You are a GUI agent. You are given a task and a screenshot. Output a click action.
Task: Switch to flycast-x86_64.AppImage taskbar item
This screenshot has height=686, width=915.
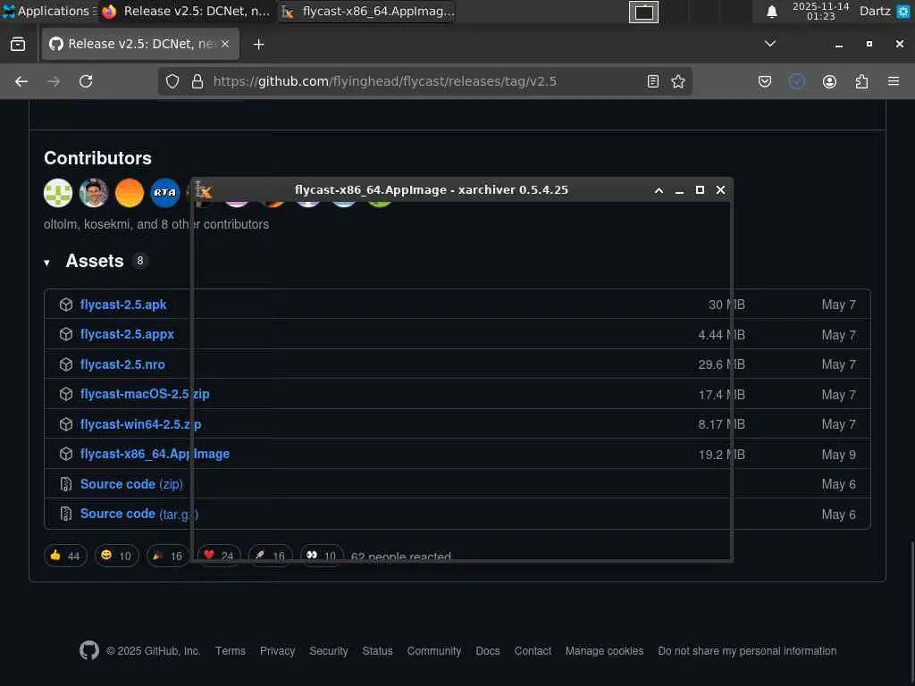click(x=367, y=11)
